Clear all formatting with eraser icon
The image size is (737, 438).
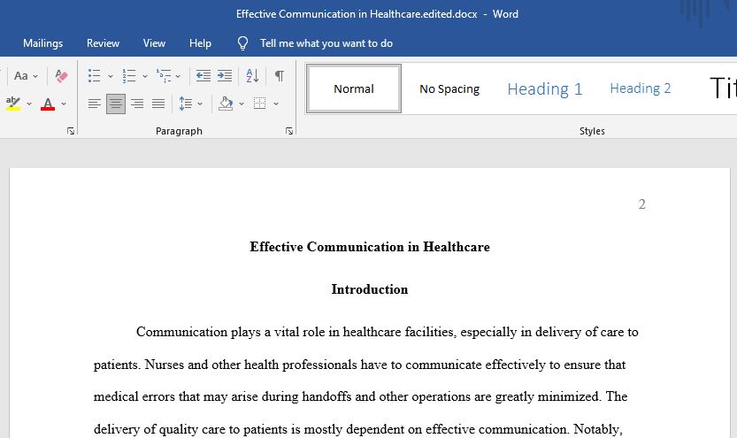point(61,76)
